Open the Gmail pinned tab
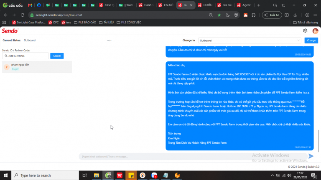Screen dimensions: 321x180 point(30,5)
